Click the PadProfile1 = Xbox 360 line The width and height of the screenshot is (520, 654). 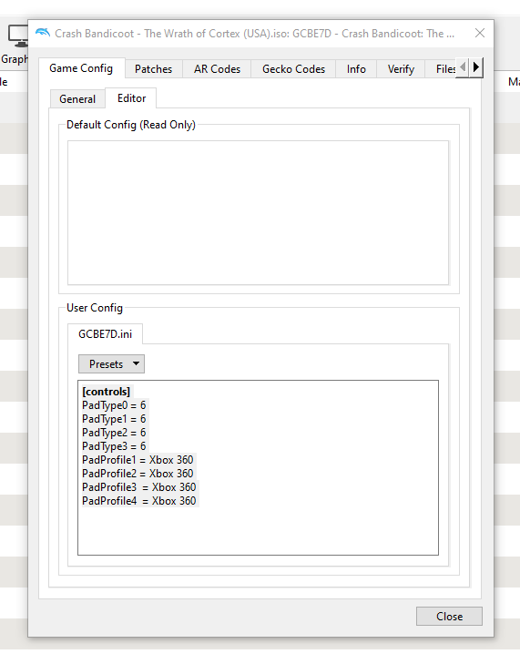pos(138,460)
